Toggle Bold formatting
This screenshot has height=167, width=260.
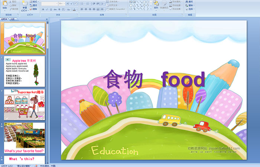pos(43,9)
